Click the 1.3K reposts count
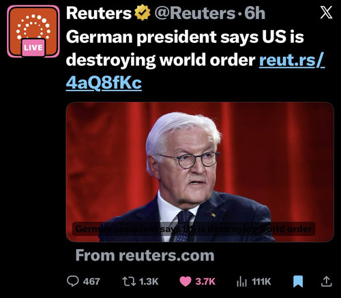Screen dimensions: 341x298 pyautogui.click(x=149, y=282)
